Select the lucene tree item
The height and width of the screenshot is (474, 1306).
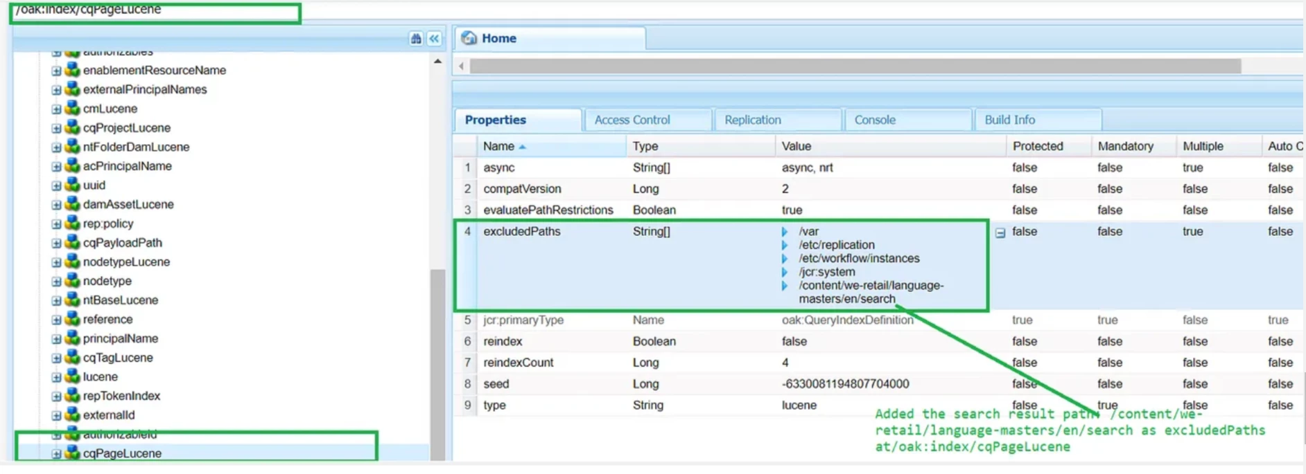click(x=100, y=376)
